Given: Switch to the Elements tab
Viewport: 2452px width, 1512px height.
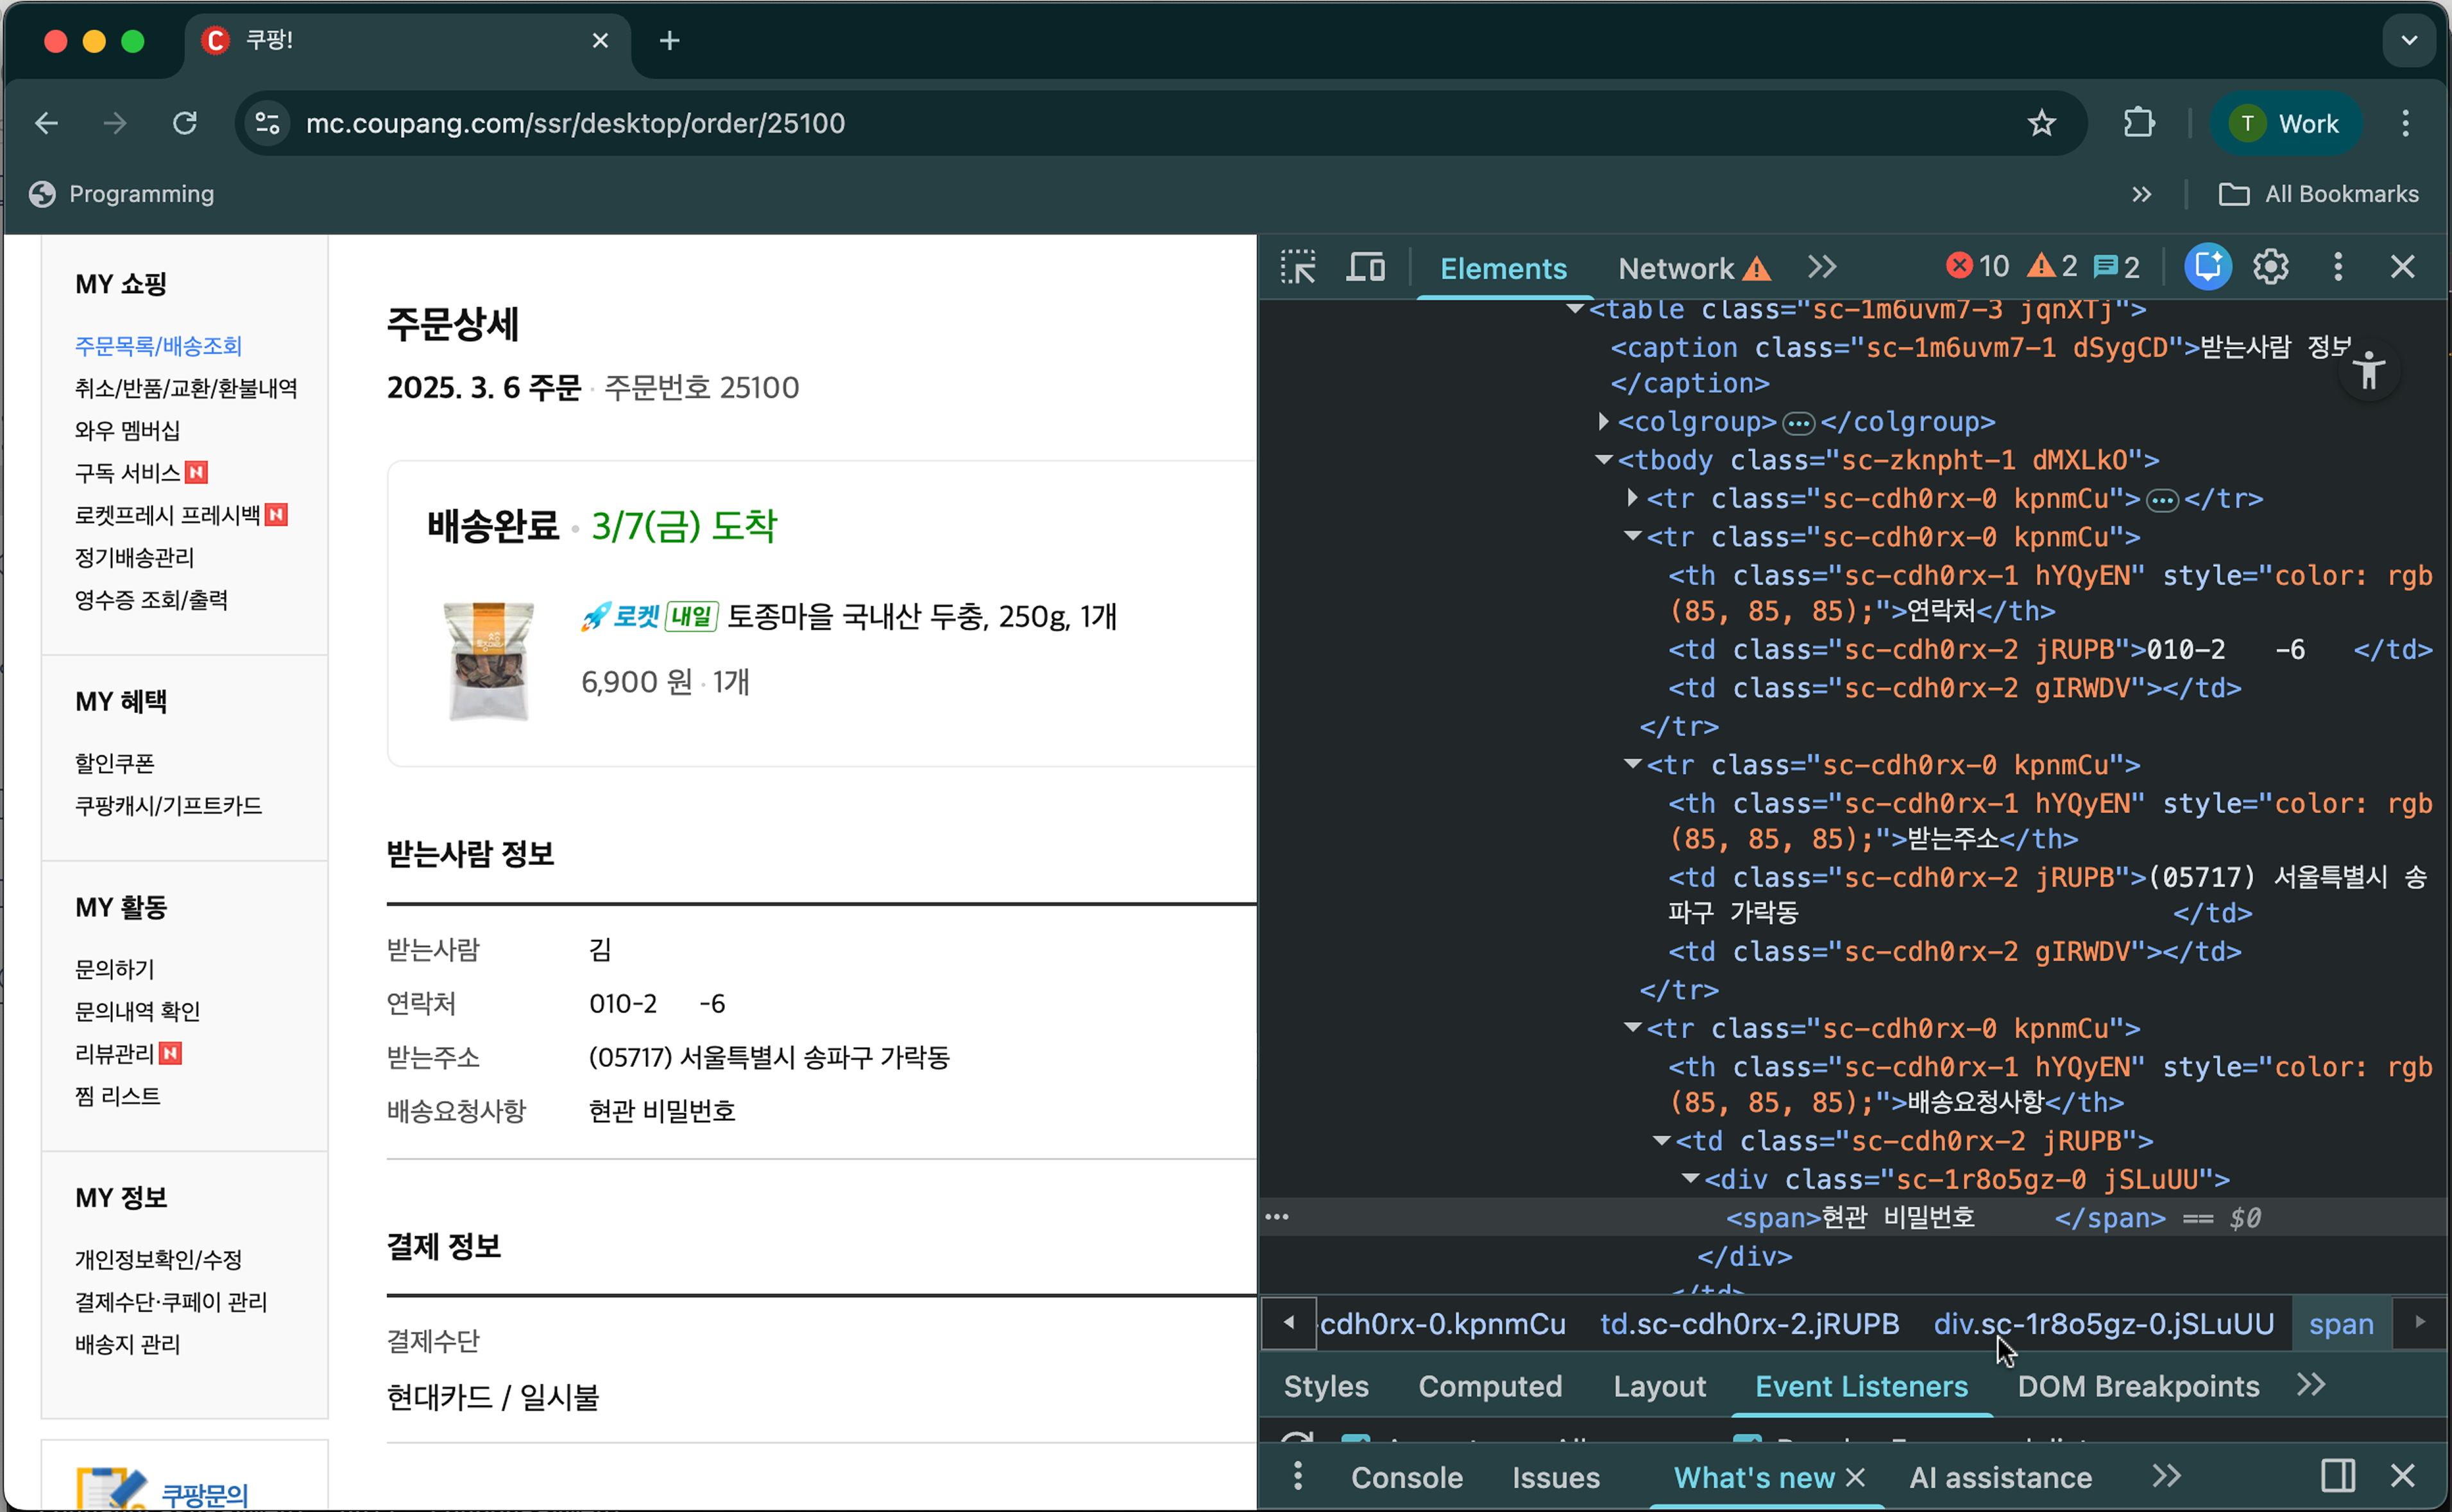Looking at the screenshot, I should click(x=1503, y=268).
